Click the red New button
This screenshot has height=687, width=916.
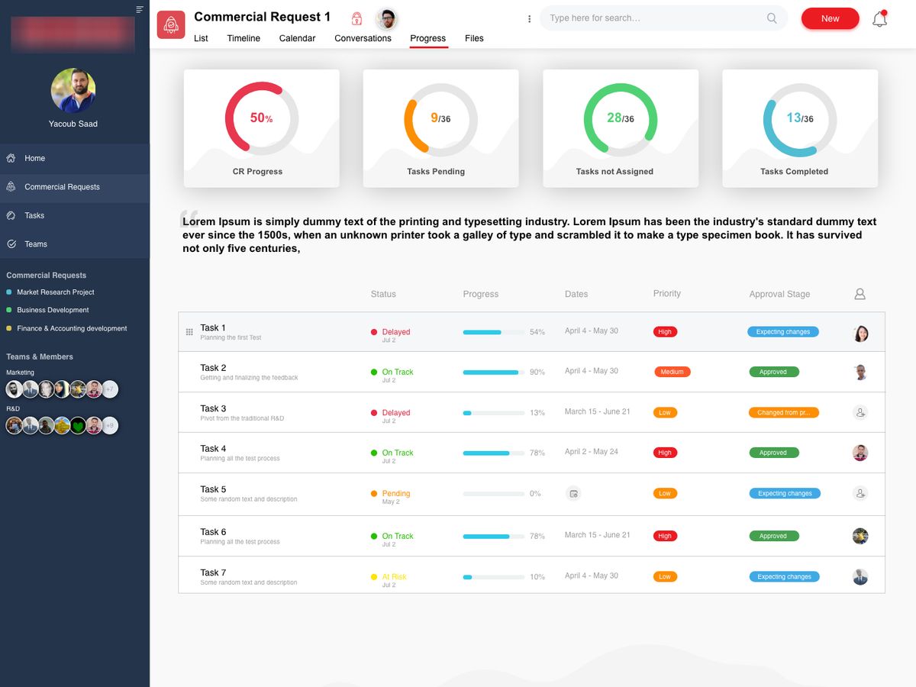[830, 18]
